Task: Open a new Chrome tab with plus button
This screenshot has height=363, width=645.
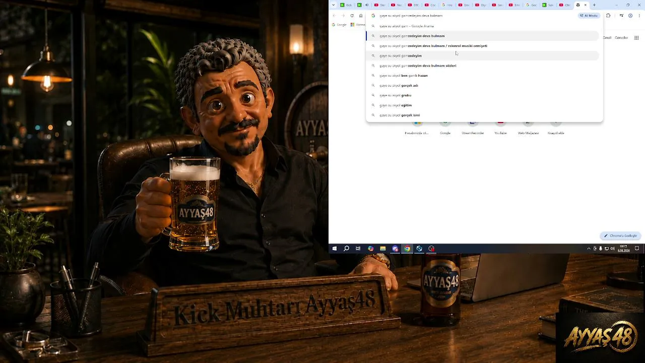Action: [x=594, y=5]
